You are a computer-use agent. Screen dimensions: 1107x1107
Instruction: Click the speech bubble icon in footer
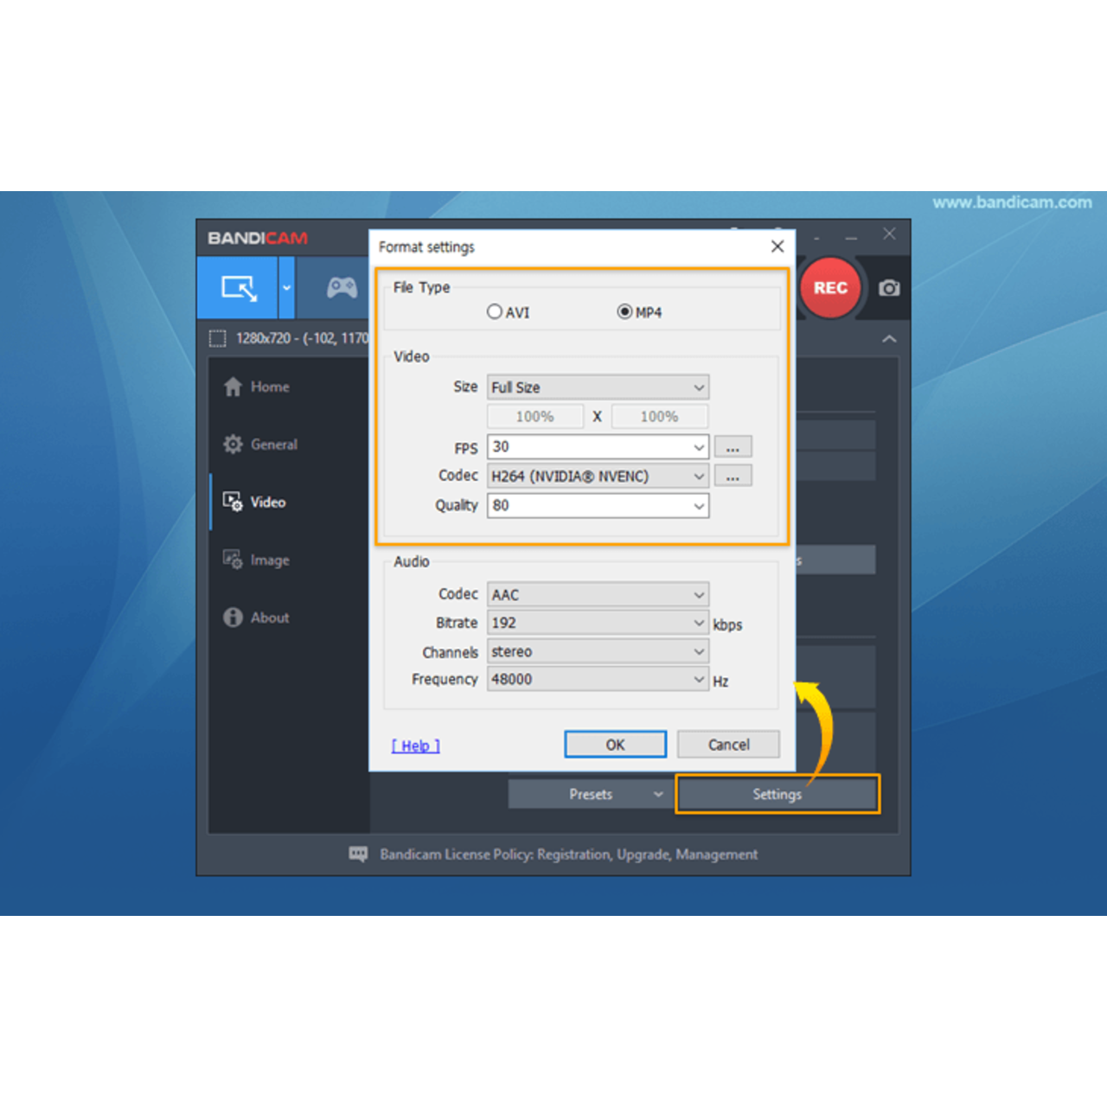point(358,854)
